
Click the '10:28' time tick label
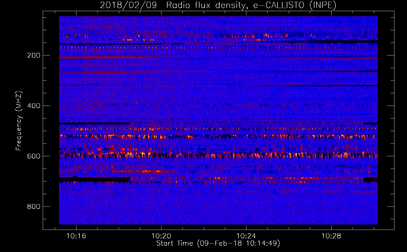[x=331, y=236]
